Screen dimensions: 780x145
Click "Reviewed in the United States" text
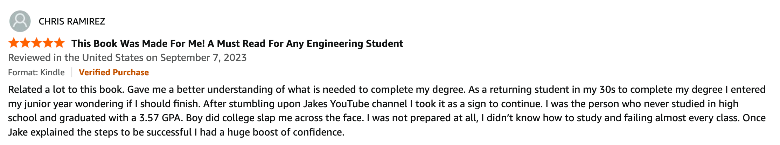point(76,58)
